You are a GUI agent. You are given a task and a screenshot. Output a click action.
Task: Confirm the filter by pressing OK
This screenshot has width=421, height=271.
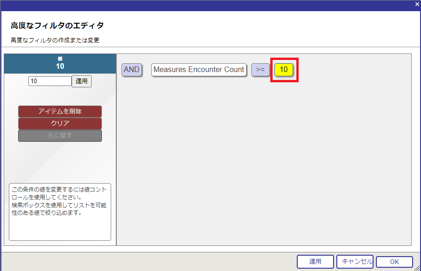(x=394, y=262)
